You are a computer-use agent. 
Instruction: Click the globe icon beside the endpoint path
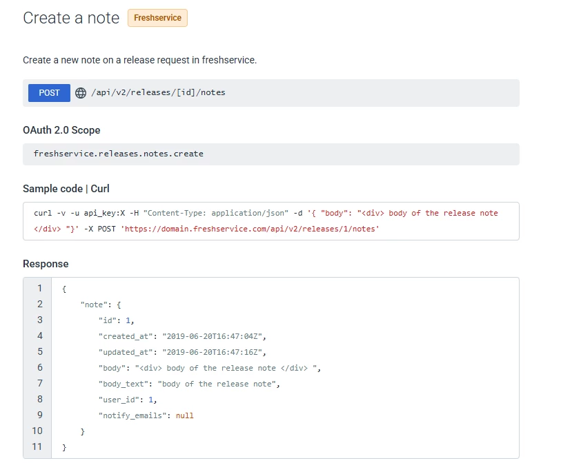tap(81, 93)
